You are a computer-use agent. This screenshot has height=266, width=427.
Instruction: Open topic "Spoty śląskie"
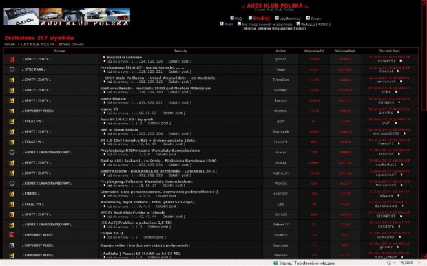(x=113, y=99)
